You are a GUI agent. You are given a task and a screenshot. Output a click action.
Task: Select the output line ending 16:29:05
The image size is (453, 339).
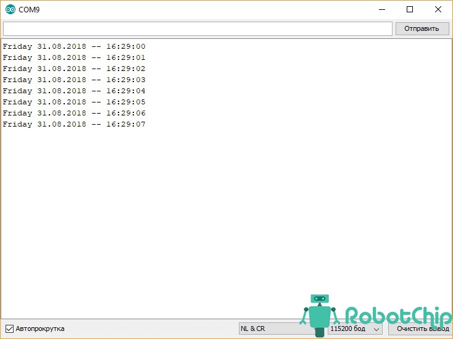coord(74,102)
